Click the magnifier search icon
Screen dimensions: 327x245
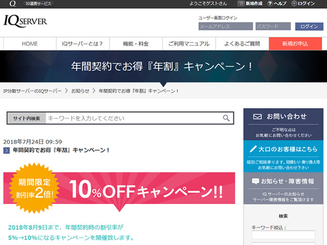[x=226, y=118]
